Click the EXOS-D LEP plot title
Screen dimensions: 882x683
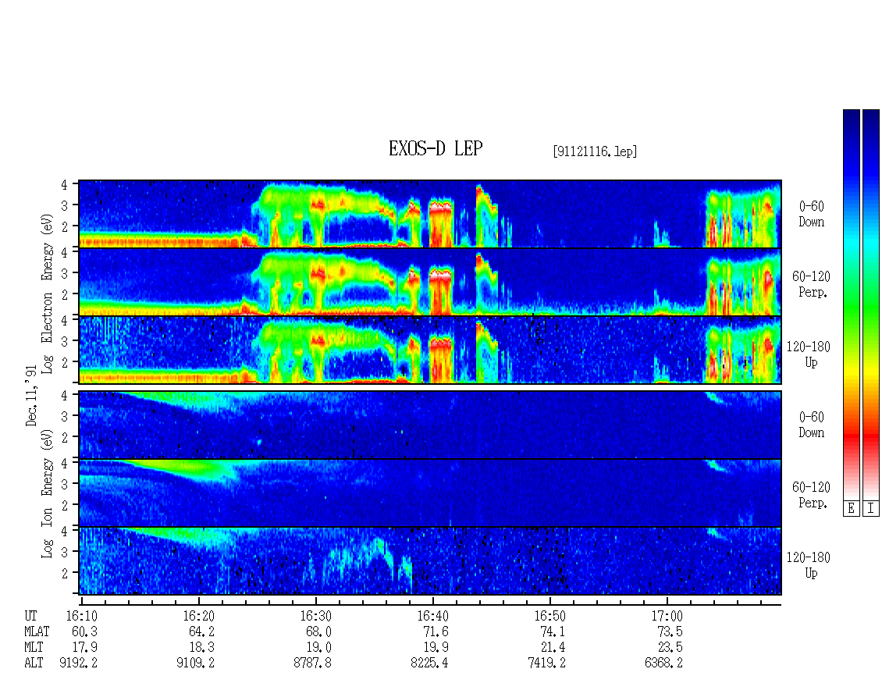pyautogui.click(x=436, y=148)
